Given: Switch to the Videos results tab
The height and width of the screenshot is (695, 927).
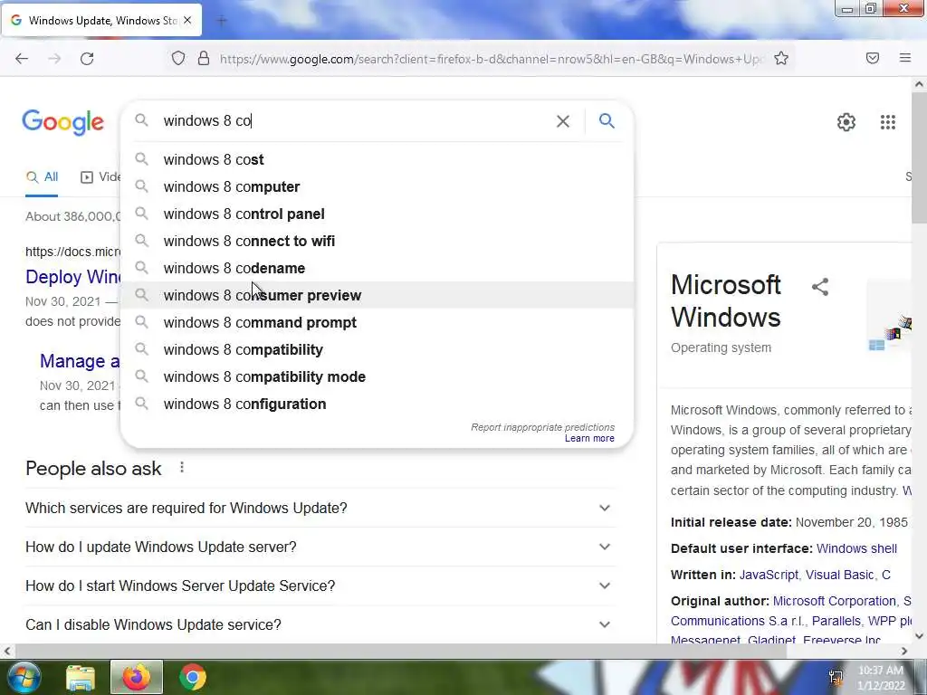Looking at the screenshot, I should click(100, 176).
